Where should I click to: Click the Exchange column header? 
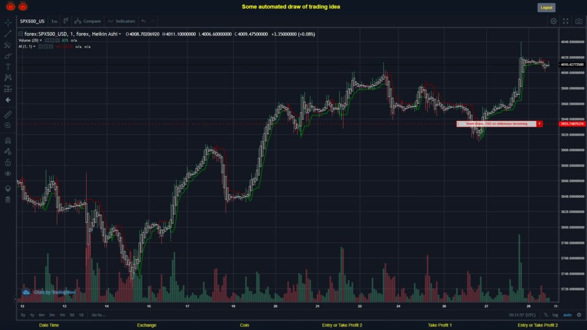[x=146, y=325]
